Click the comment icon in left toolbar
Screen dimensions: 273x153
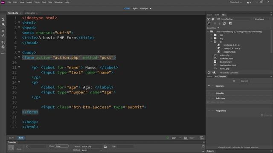pyautogui.click(x=3, y=42)
